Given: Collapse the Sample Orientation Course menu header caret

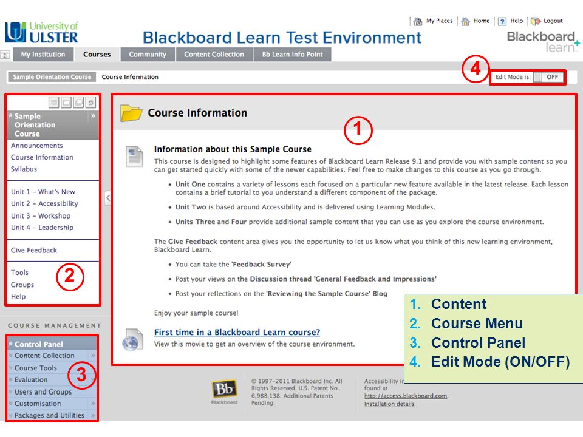Looking at the screenshot, I should click(x=11, y=115).
